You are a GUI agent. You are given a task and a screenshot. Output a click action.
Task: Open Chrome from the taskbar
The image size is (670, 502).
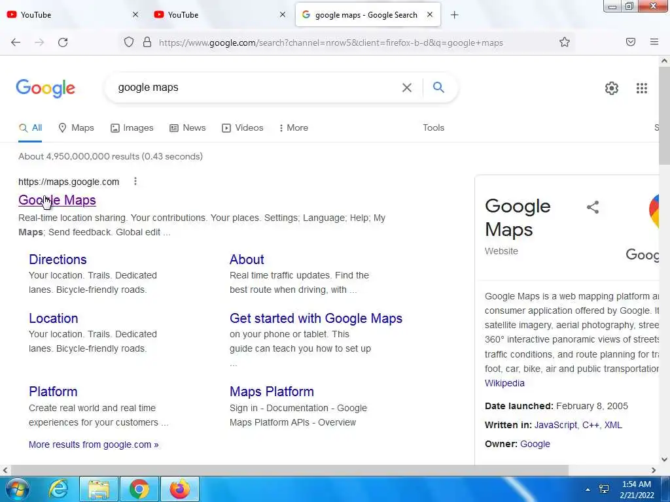point(139,489)
